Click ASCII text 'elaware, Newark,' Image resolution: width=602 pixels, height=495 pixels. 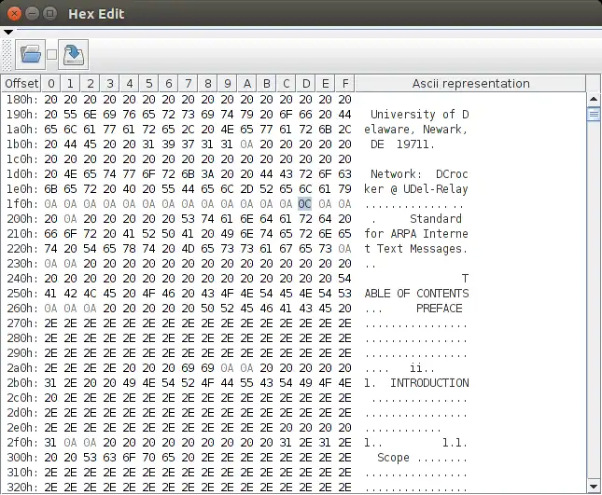[416, 130]
